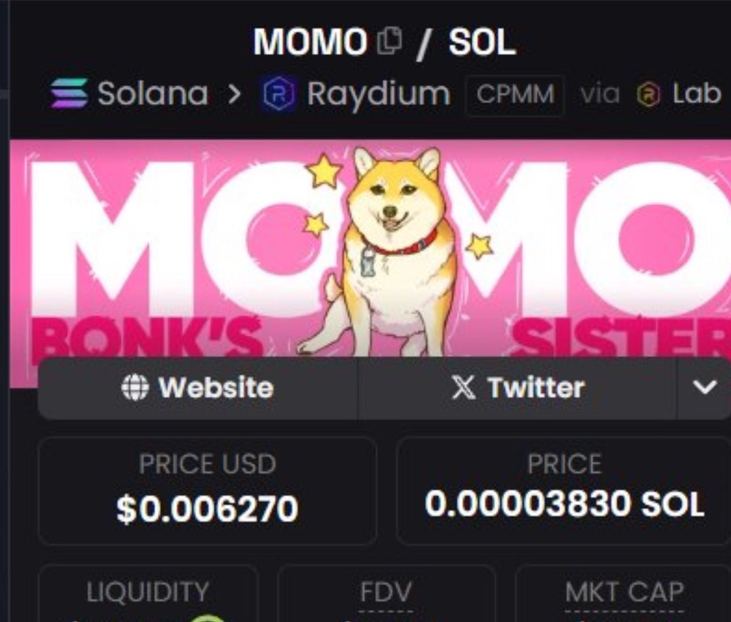Click the PRICE USD value box
731x622 pixels.
click(207, 491)
